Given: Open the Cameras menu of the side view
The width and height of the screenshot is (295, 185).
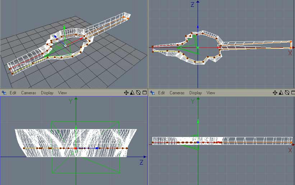Looking at the screenshot, I should tap(28, 92).
